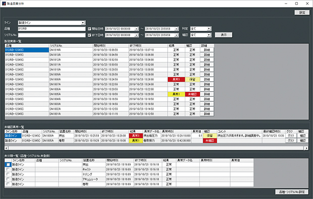Click the 確認 button for the 巻取 row
313x199 pixels.
tap(302, 141)
